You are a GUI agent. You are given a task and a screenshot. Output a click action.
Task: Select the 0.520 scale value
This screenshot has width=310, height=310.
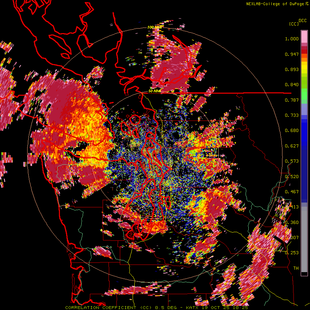292,177
